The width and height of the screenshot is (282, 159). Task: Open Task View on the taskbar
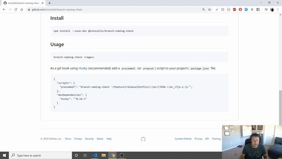(85, 155)
